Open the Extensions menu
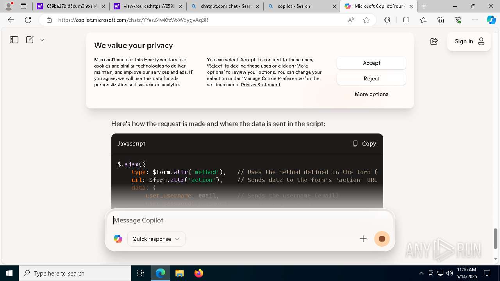 387,20
